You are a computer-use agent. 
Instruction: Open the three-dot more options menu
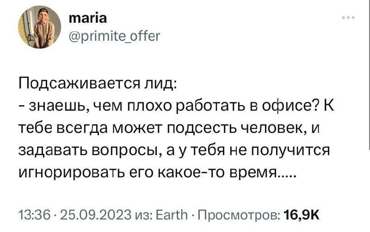coord(349,18)
